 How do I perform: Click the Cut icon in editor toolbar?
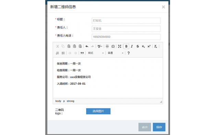(58, 46)
